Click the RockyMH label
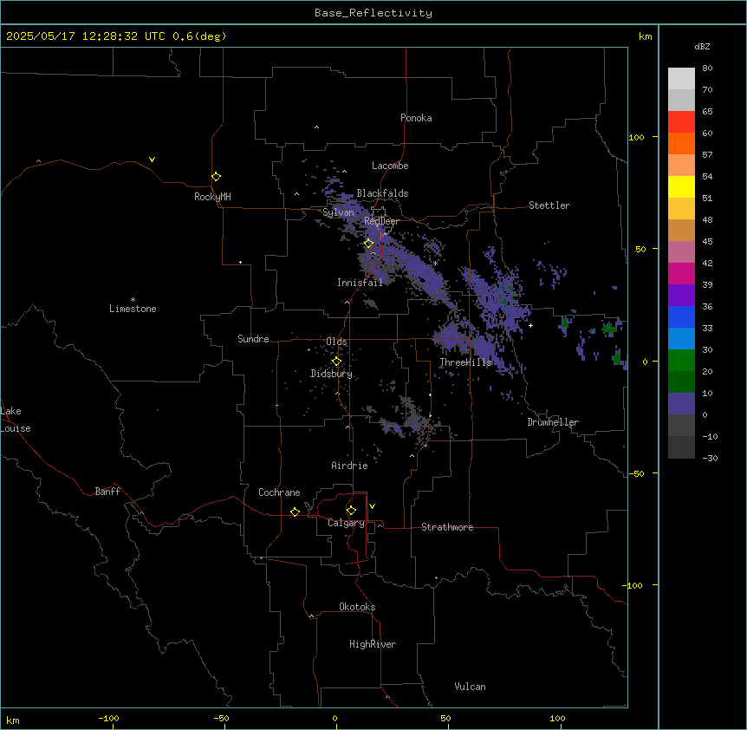747x730 pixels. 212,197
